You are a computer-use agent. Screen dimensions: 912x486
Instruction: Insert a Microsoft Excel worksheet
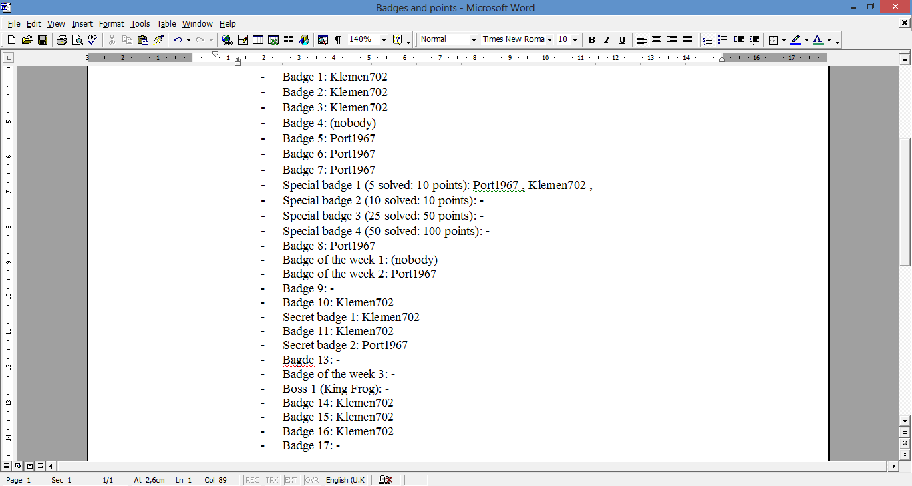coord(273,40)
